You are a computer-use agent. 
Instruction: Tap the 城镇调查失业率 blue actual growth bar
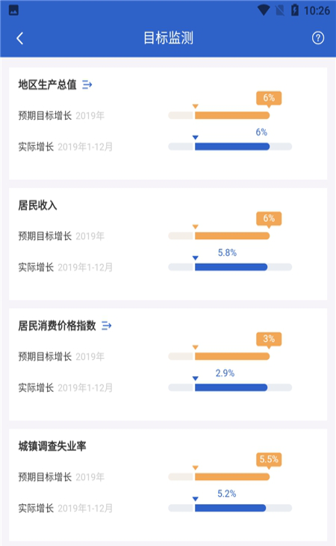coord(230,508)
